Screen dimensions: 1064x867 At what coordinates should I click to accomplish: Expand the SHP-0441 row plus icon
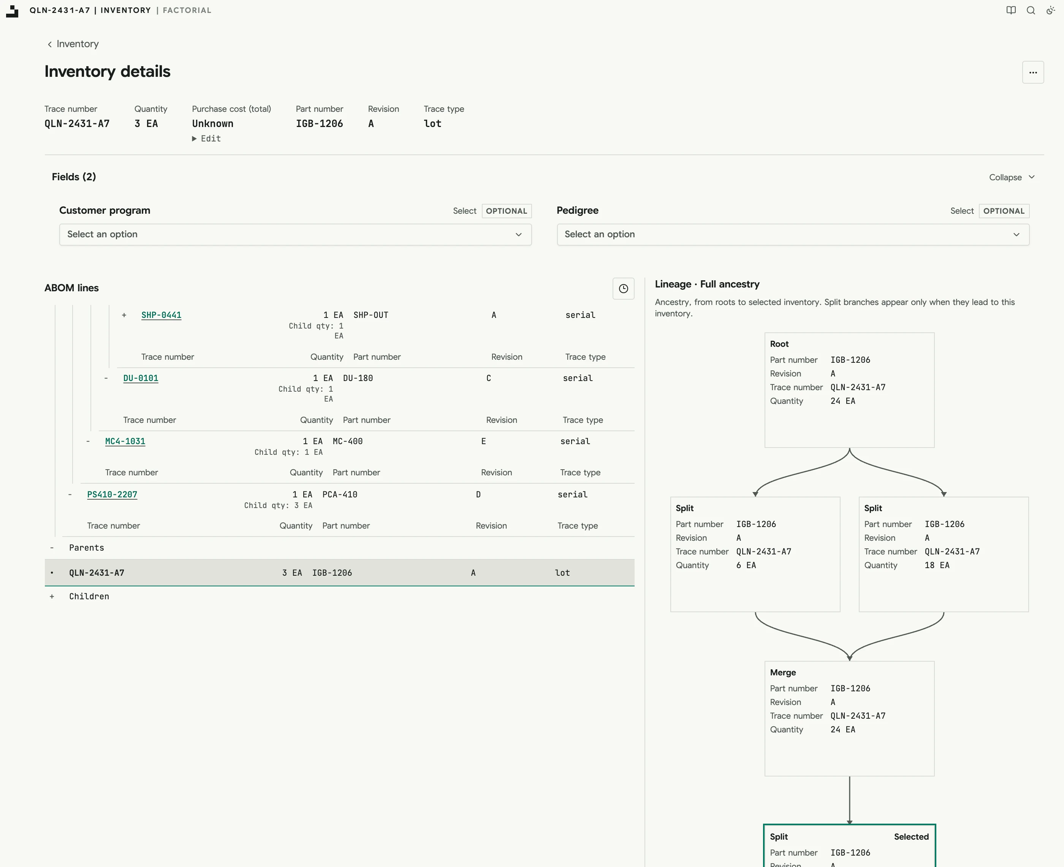(x=124, y=315)
